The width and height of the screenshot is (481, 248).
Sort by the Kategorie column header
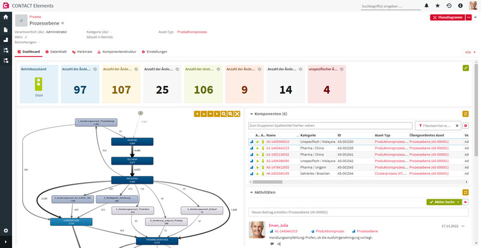pyautogui.click(x=308, y=135)
